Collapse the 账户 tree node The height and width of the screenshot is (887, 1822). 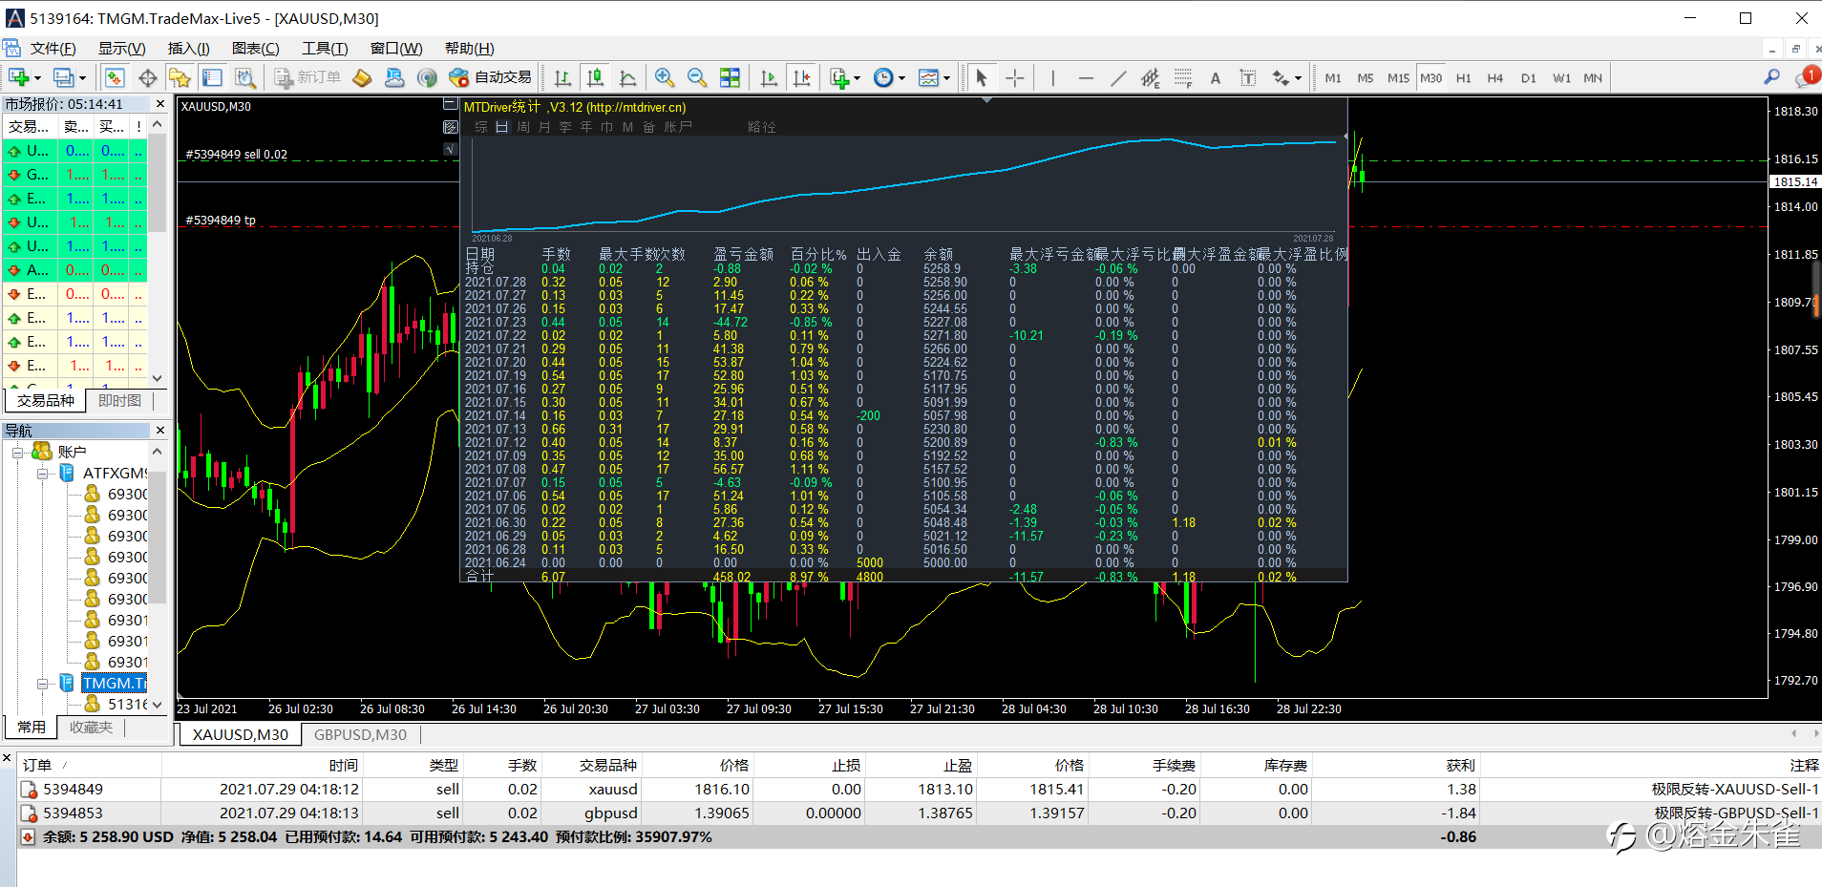point(17,452)
